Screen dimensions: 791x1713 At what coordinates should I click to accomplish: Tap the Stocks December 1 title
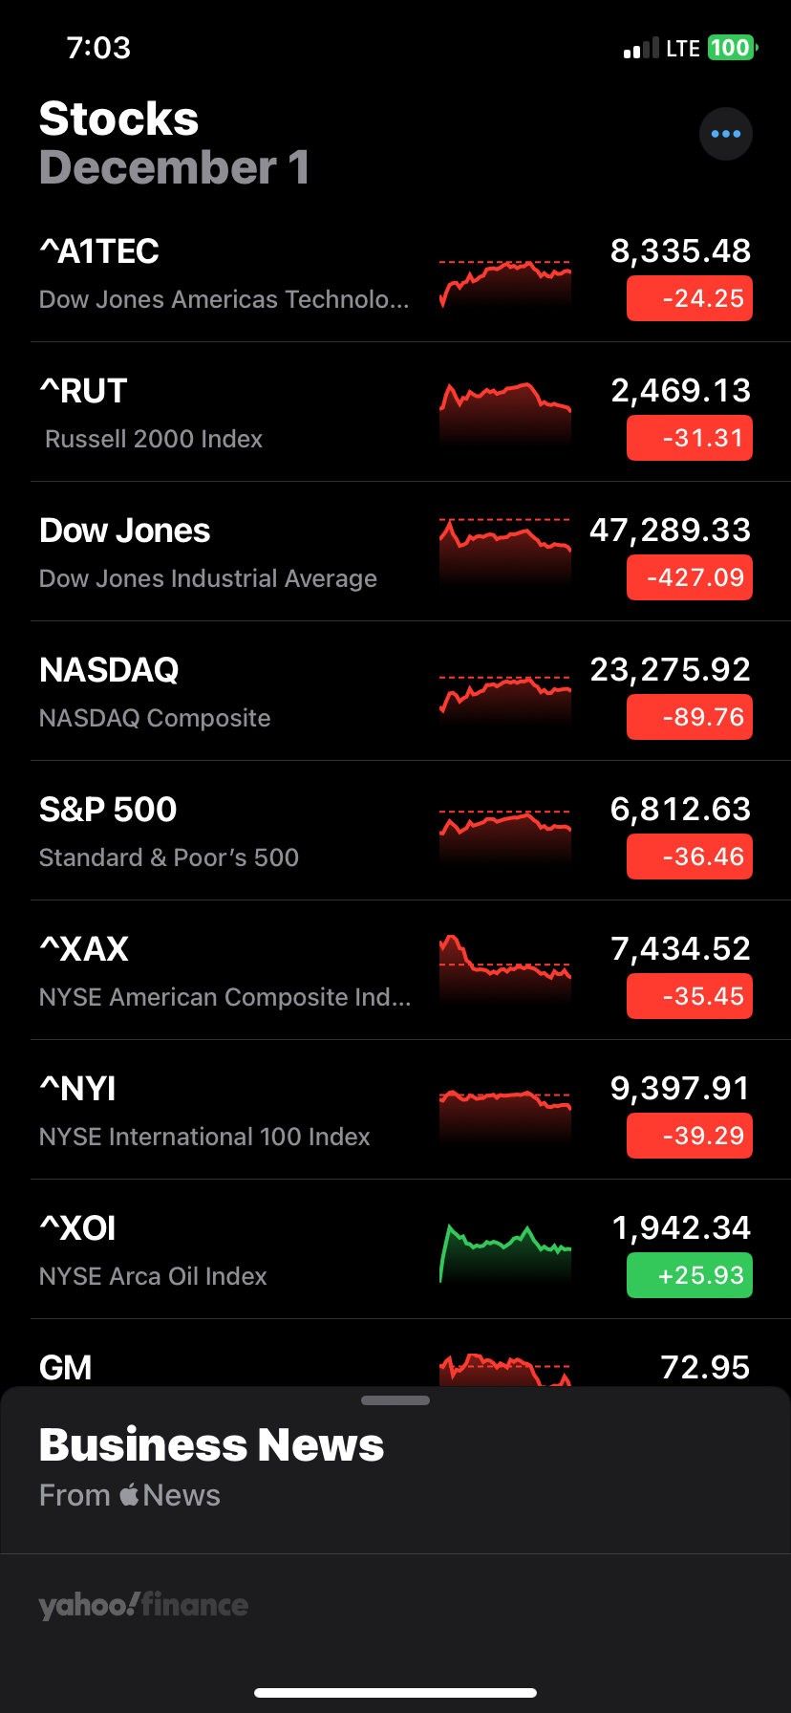174,143
